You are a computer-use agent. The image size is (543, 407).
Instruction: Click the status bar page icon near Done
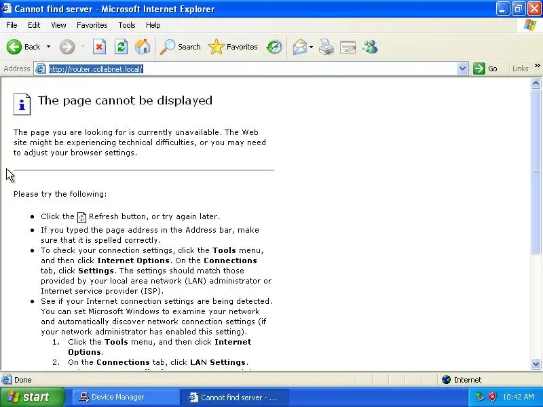tap(7, 380)
